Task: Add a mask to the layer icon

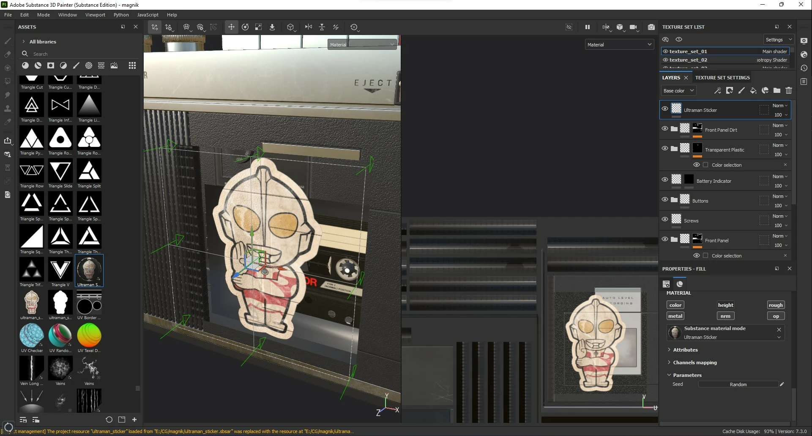Action: [x=730, y=90]
